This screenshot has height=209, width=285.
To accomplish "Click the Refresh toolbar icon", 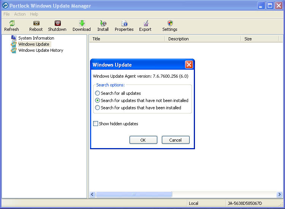I will tap(12, 23).
